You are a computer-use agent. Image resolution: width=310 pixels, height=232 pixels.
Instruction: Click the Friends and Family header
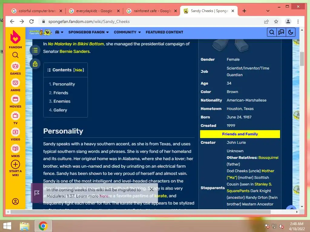(240, 134)
